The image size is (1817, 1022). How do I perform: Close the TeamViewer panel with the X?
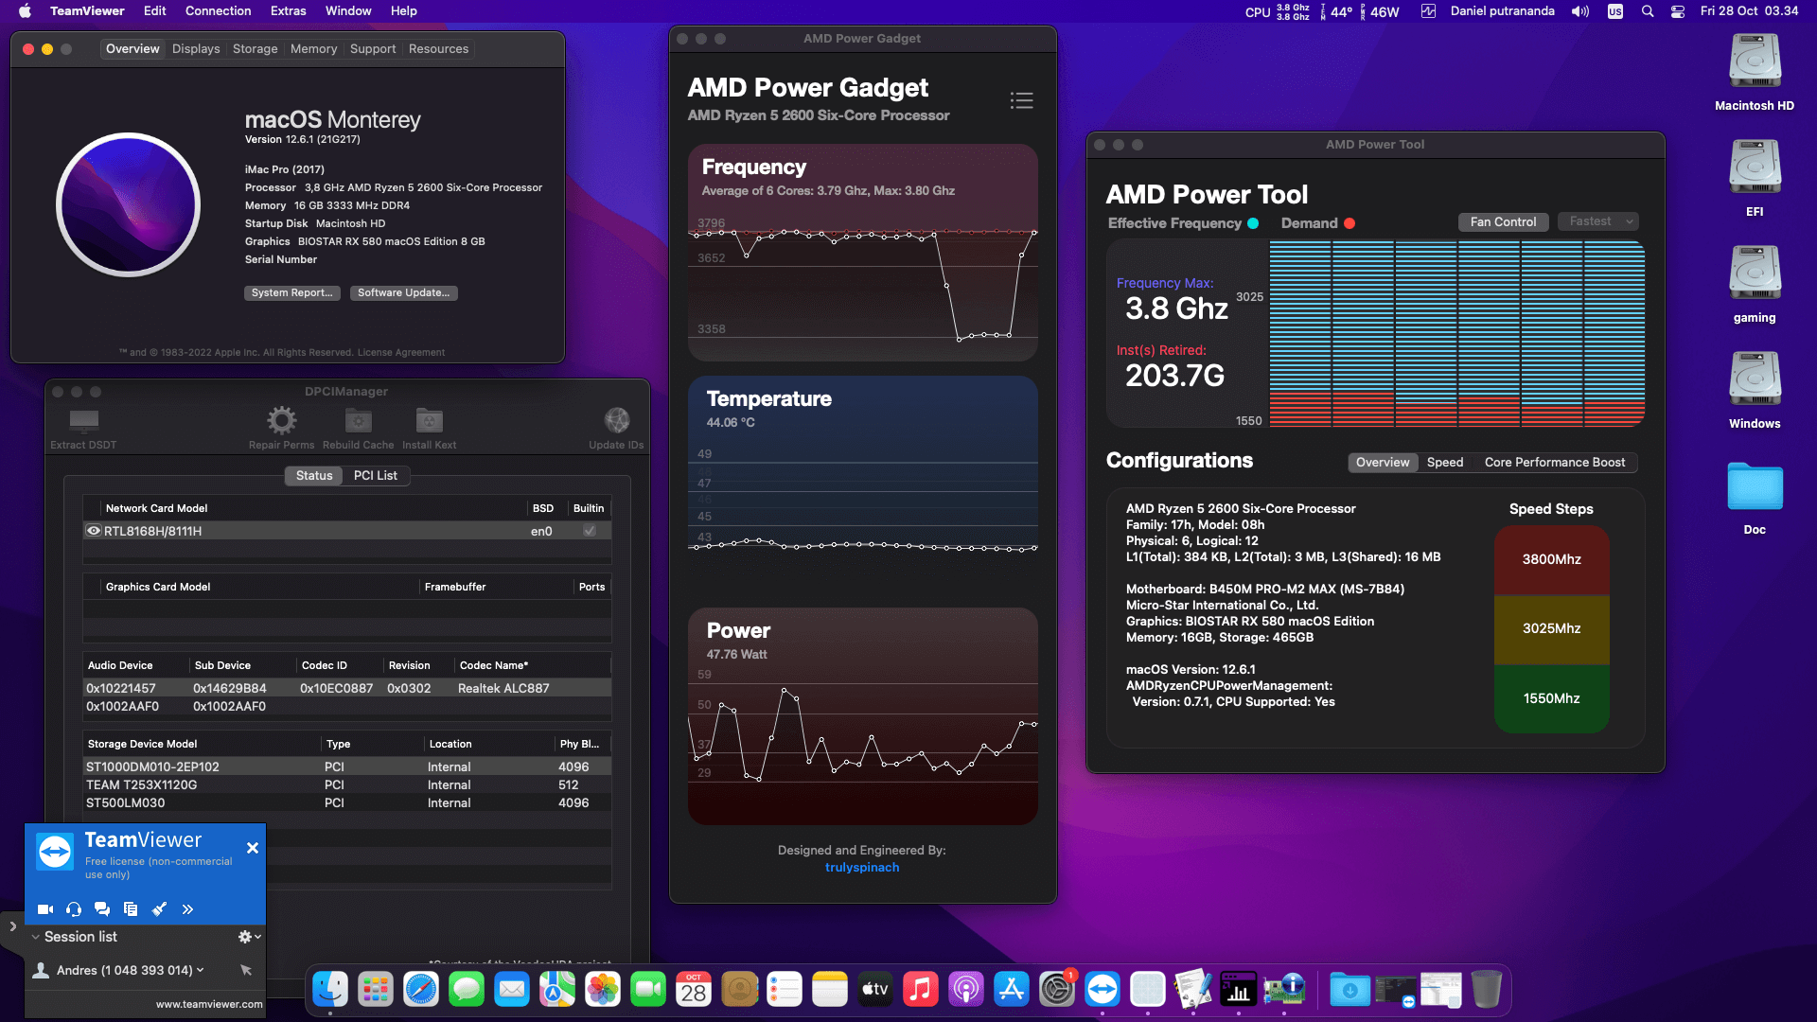click(253, 848)
